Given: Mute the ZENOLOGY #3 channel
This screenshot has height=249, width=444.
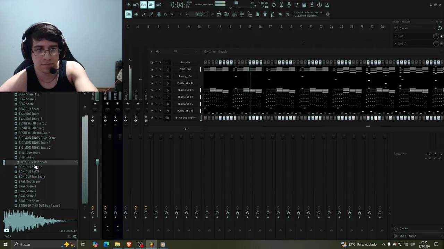Looking at the screenshot, I should click(x=152, y=97).
